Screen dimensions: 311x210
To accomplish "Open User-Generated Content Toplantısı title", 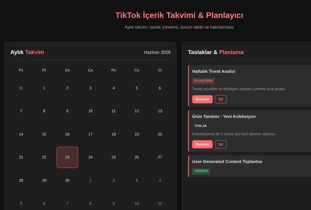I will [227, 162].
